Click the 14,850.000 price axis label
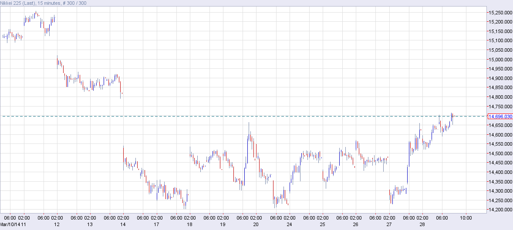 [500, 88]
